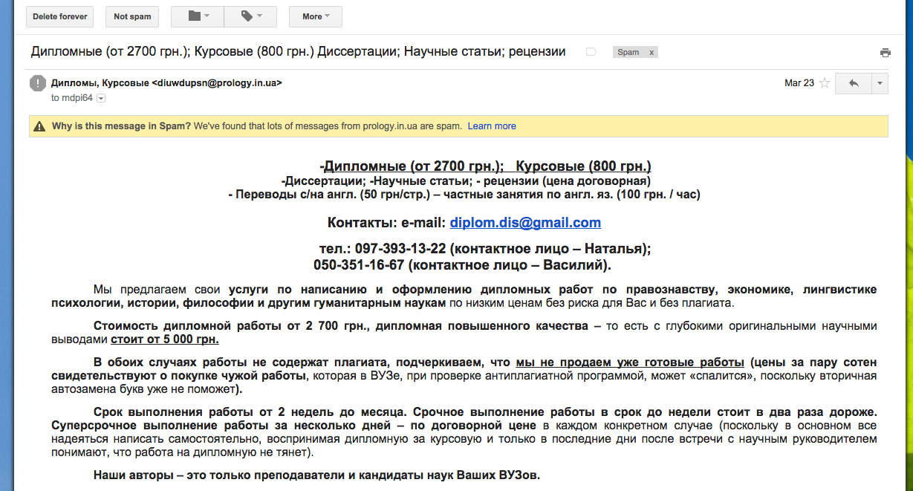Toggle the importance marker beside subject
This screenshot has width=913, height=491.
(x=591, y=52)
